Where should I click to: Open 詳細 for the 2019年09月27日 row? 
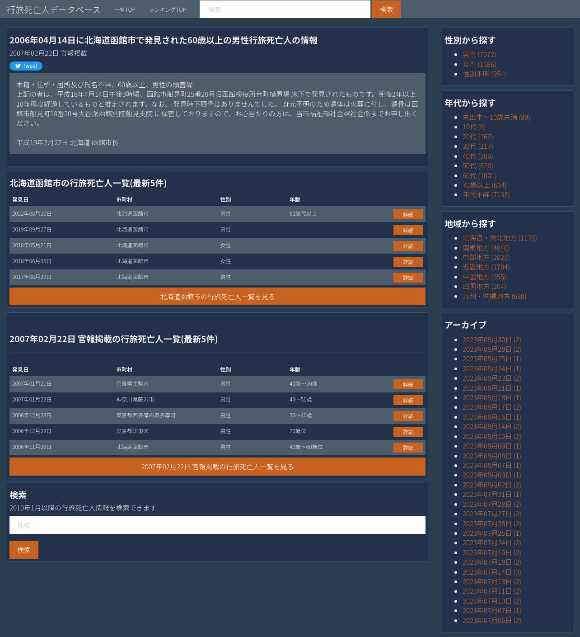tap(408, 230)
